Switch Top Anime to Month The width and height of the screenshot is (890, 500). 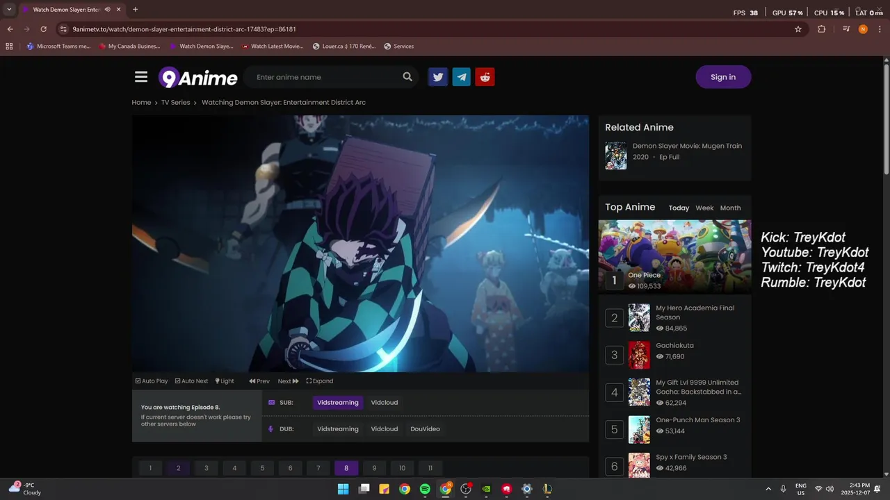(x=730, y=208)
